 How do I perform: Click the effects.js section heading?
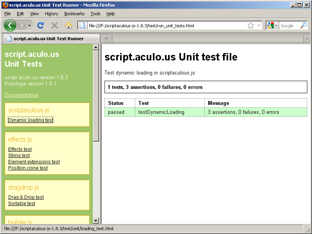[20, 139]
